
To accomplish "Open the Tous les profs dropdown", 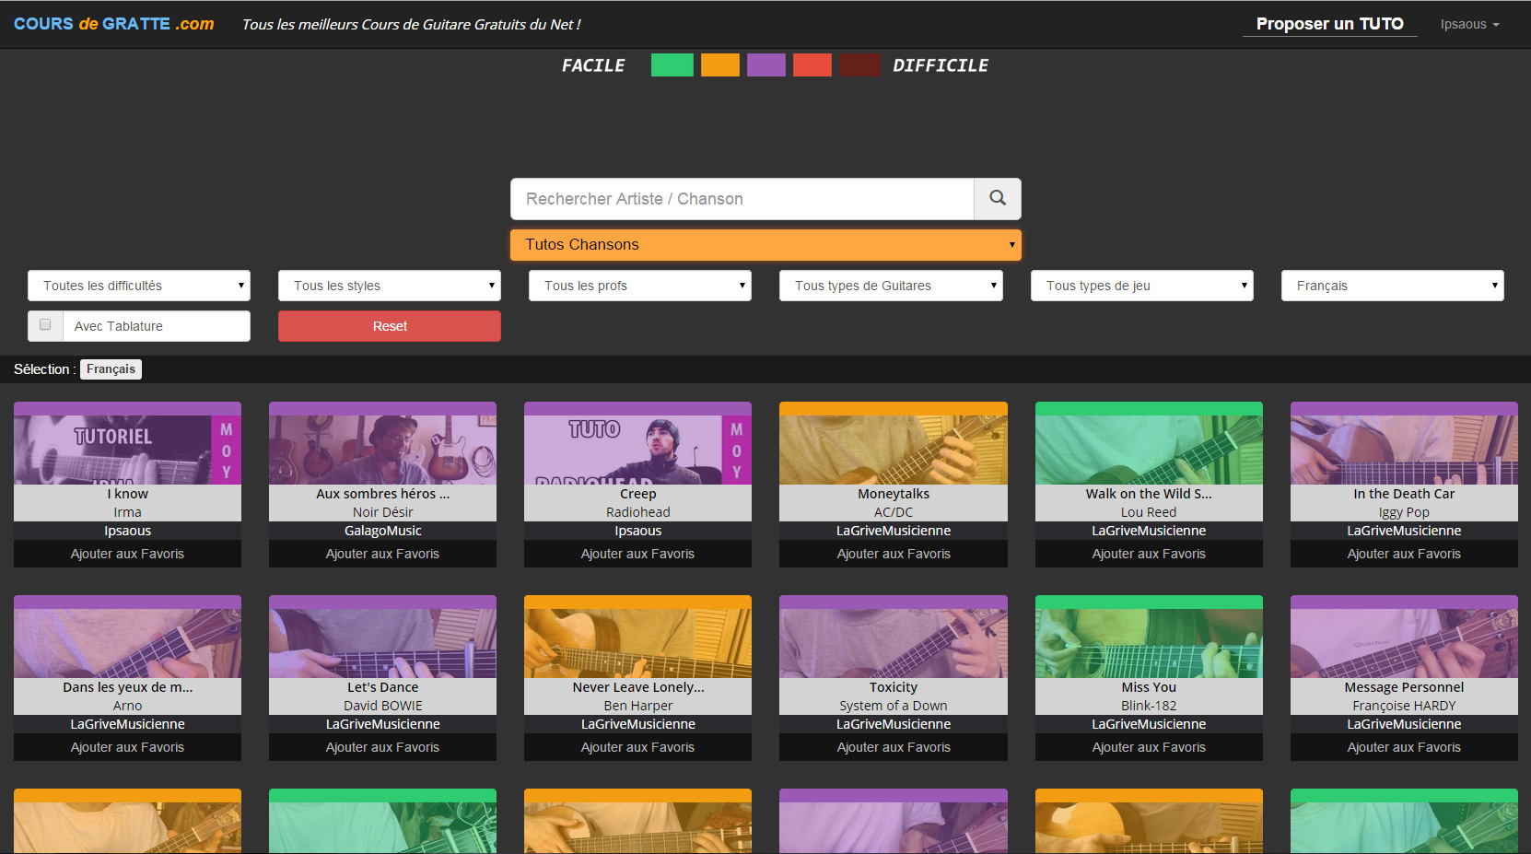I will (x=640, y=286).
